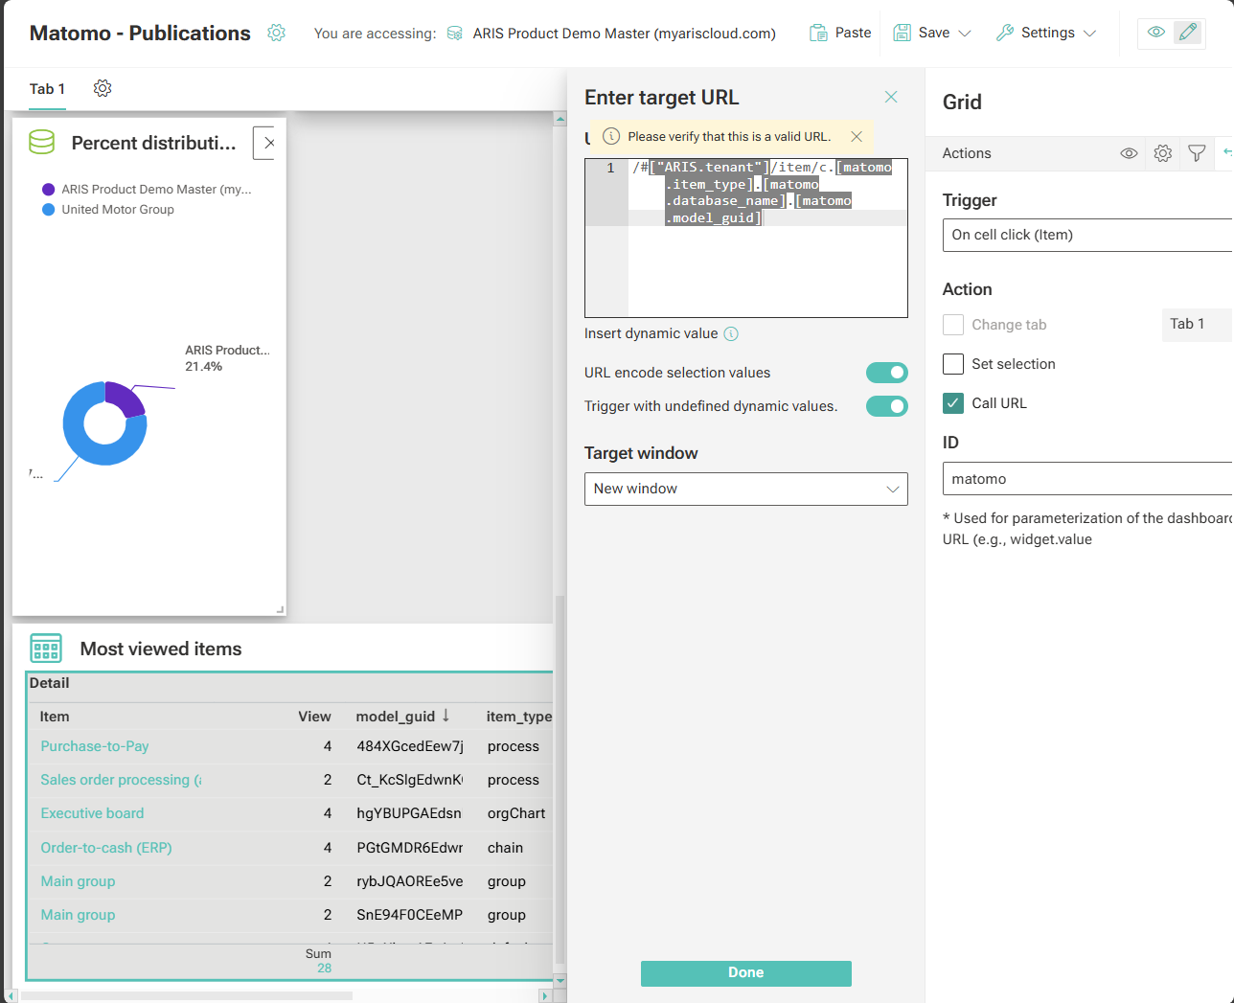Image resolution: width=1234 pixels, height=1003 pixels.
Task: Click into the target URL code editor
Action: click(x=746, y=238)
